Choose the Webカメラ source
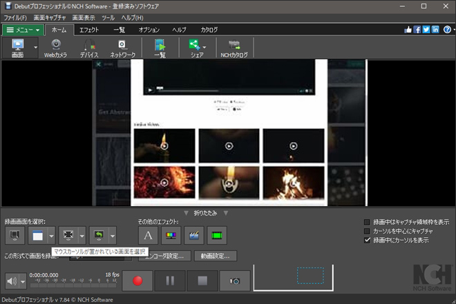 tap(55, 48)
